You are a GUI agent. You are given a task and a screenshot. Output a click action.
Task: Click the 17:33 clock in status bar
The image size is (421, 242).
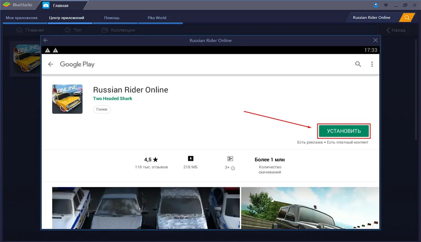[371, 50]
